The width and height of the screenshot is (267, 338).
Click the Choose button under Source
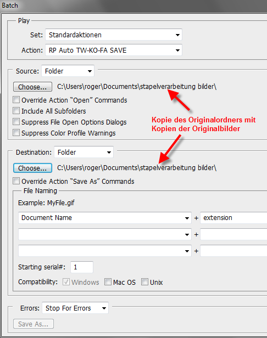tap(32, 87)
